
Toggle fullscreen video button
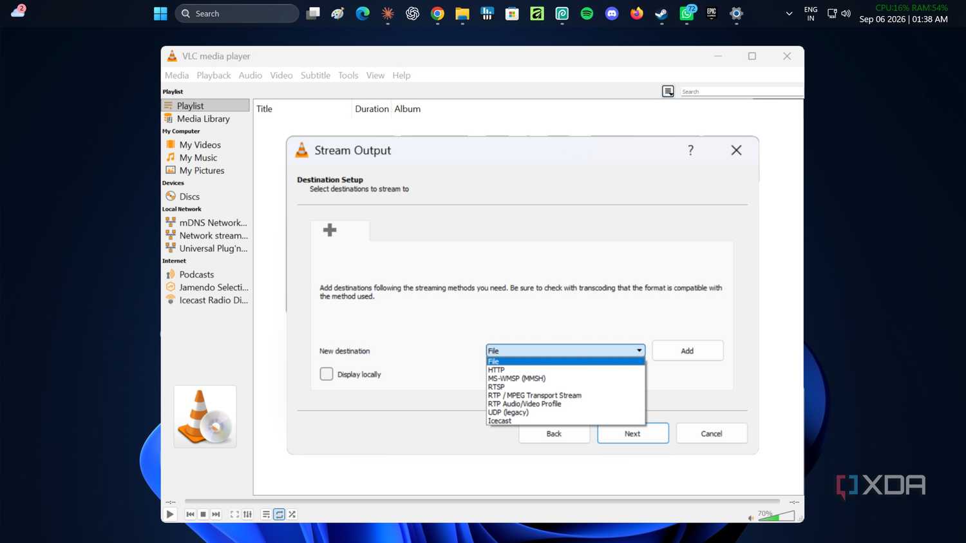234,514
